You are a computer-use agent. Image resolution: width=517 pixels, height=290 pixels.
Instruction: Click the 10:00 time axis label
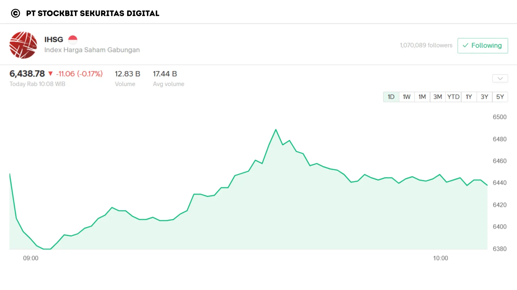(440, 258)
